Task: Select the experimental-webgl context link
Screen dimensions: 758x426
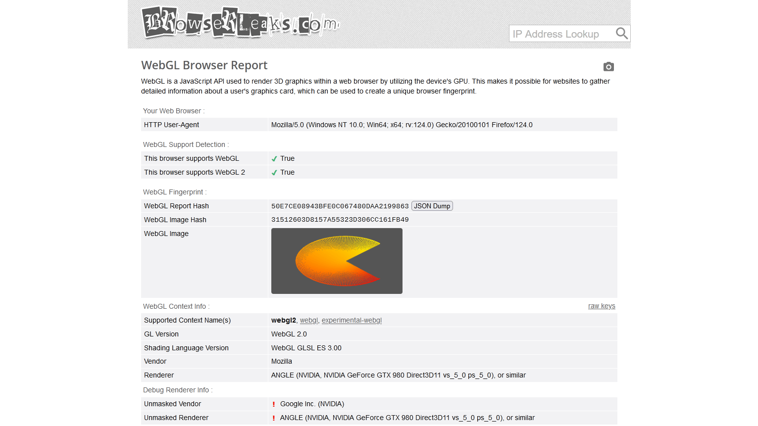Action: (x=352, y=320)
